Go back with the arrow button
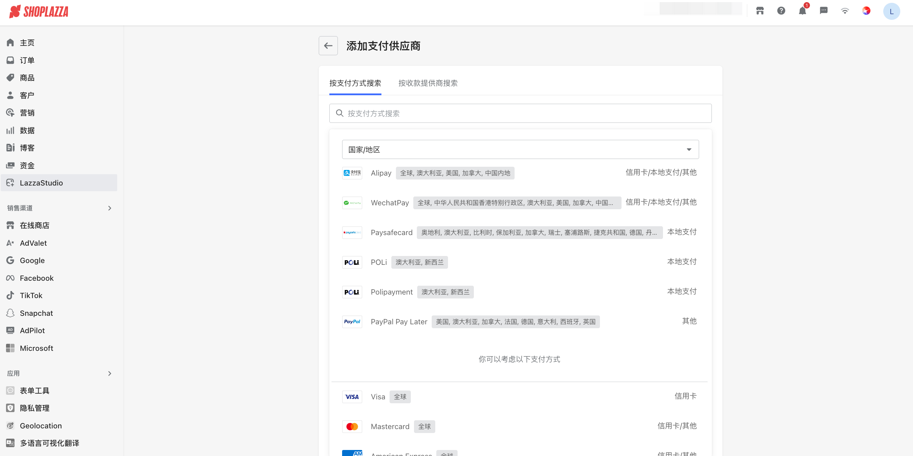This screenshot has height=456, width=913. 328,46
